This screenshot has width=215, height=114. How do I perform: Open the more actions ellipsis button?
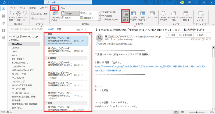pyautogui.click(x=209, y=35)
